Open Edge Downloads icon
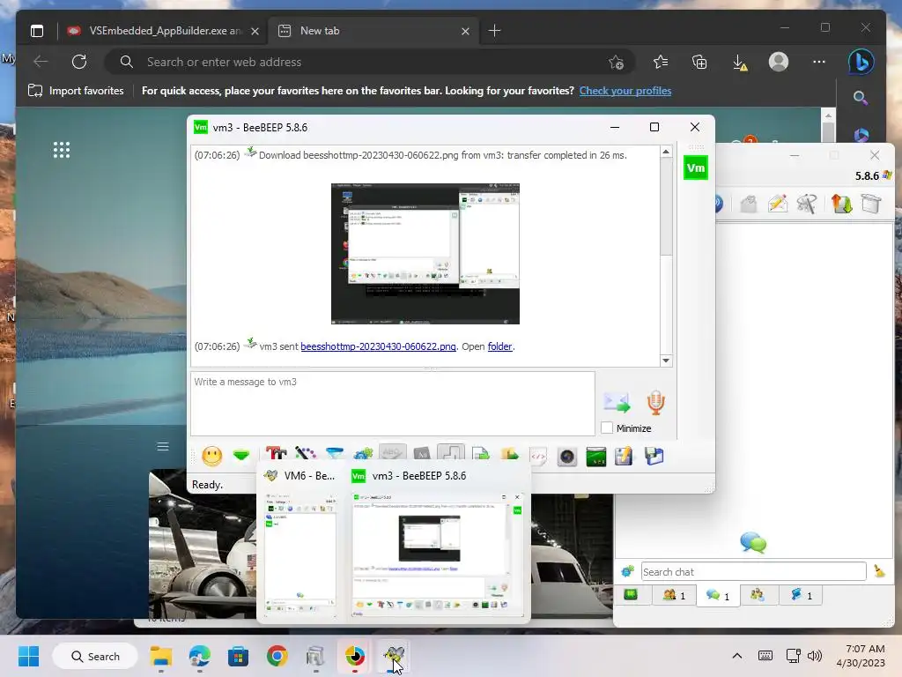Screen dimensions: 902x677 tap(740, 62)
